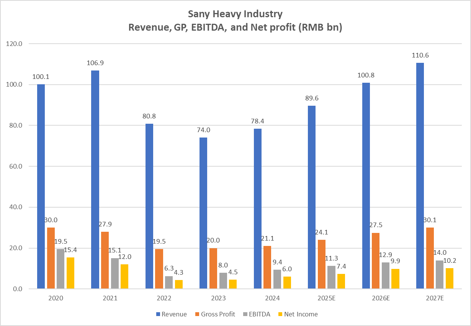Image resolution: width=471 pixels, height=326 pixels.
Task: Click the chart title Sany Heavy Industry
Action: [x=235, y=14]
